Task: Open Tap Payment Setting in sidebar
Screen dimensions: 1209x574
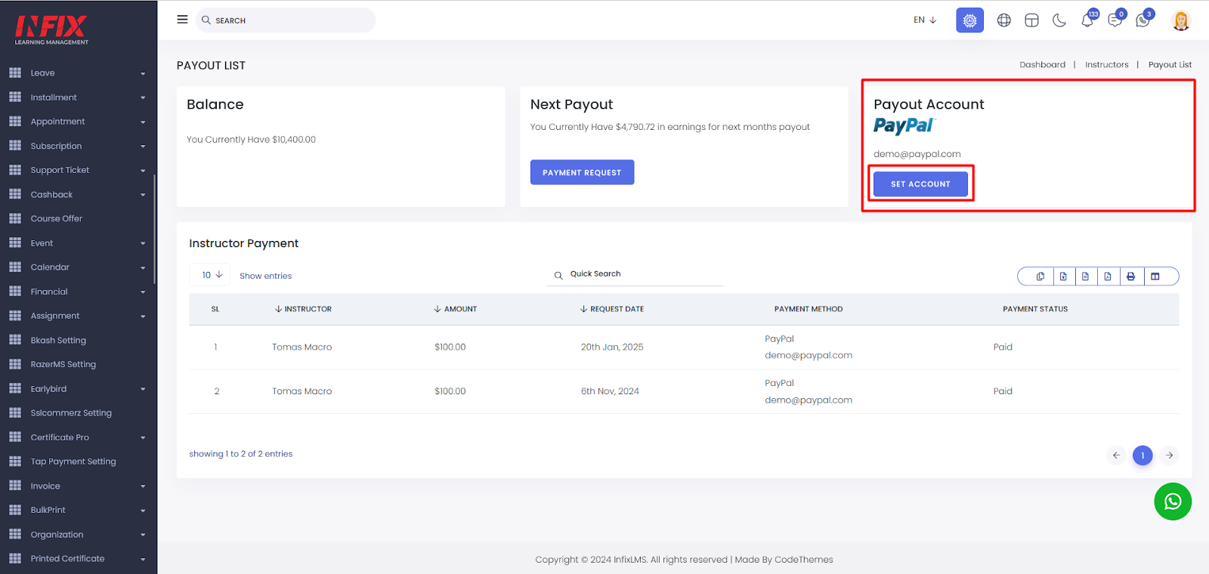Action: (x=73, y=461)
